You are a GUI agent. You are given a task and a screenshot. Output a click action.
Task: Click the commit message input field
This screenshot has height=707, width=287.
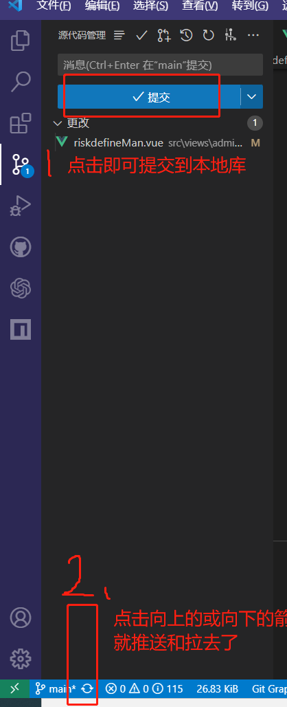pyautogui.click(x=160, y=65)
